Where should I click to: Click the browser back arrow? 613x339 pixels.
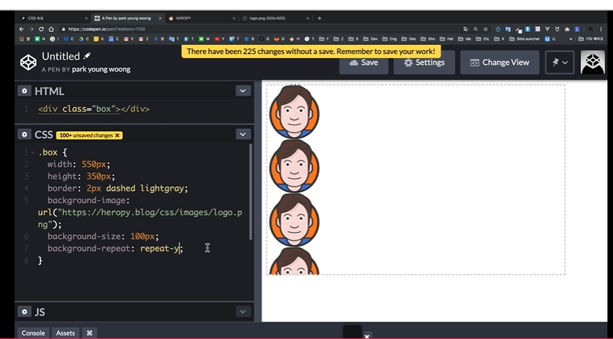[x=22, y=29]
